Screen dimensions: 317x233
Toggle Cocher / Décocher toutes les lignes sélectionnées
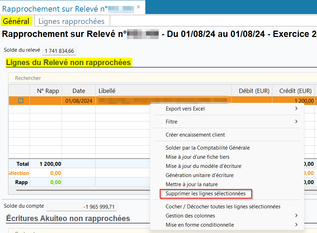pos(223,207)
